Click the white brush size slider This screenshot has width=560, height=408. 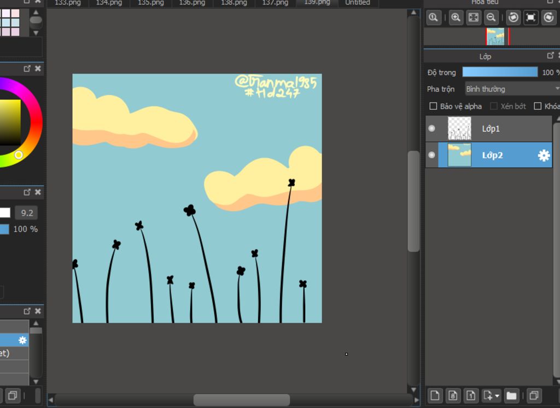pos(5,213)
